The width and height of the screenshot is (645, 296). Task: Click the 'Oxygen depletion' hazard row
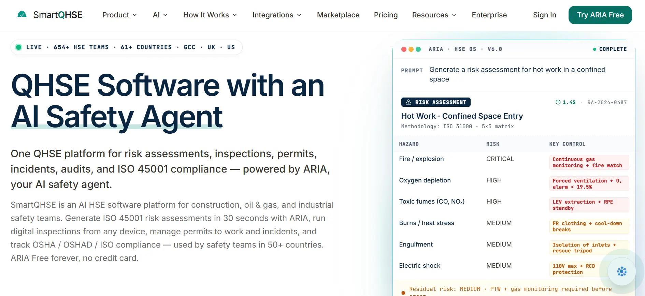514,184
